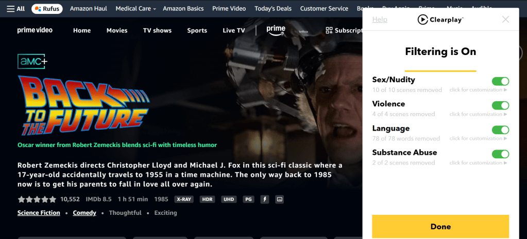The image size is (527, 239).
Task: Toggle off the Sex/Nudity filter
Action: 500,81
